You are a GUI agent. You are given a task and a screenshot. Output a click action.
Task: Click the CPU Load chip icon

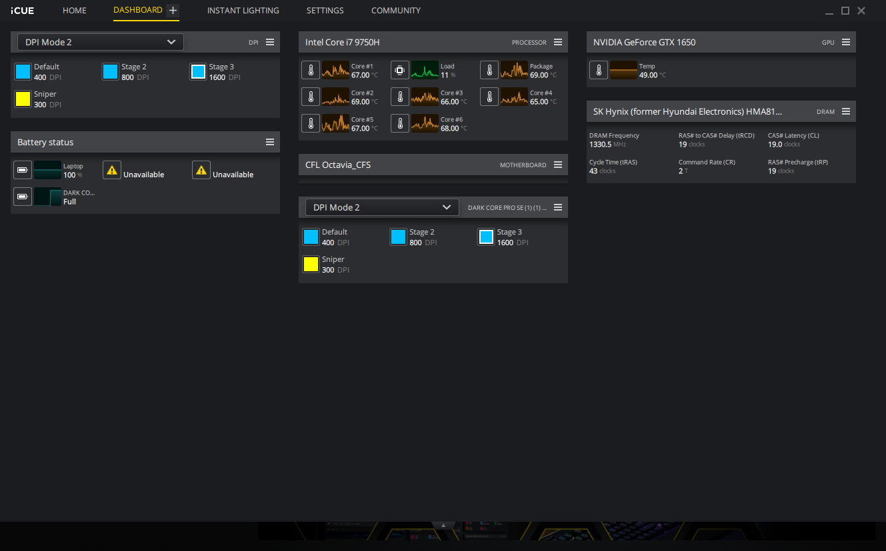(400, 70)
